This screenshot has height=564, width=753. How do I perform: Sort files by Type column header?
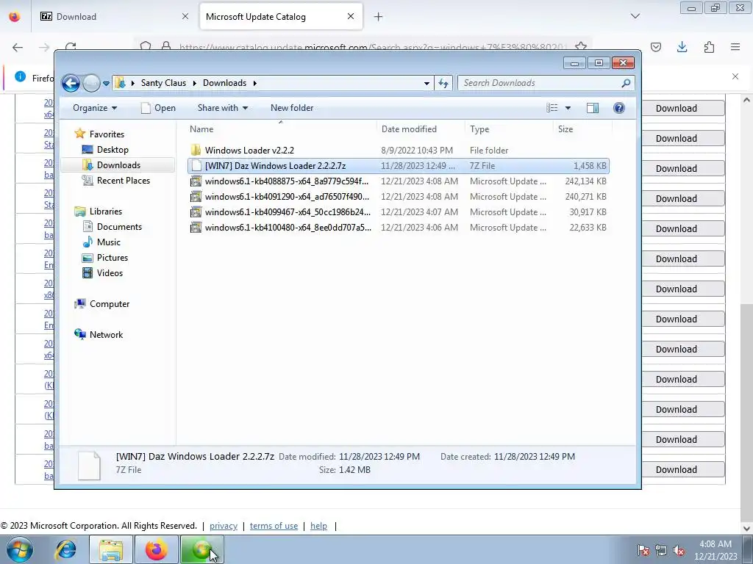click(509, 129)
